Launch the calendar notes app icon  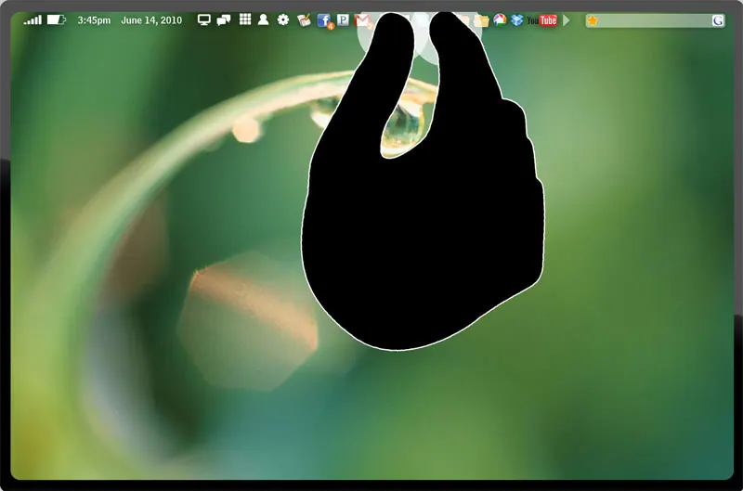pos(304,20)
